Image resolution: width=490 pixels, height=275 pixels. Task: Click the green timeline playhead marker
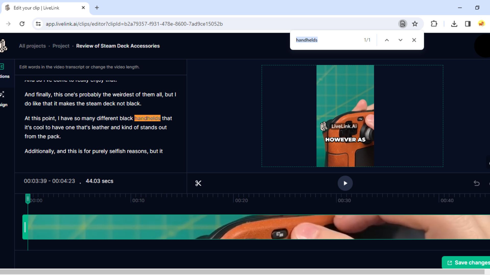28,199
